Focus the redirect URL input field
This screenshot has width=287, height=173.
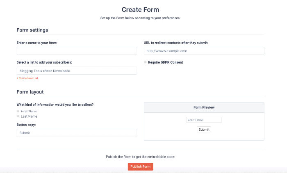tap(204, 51)
